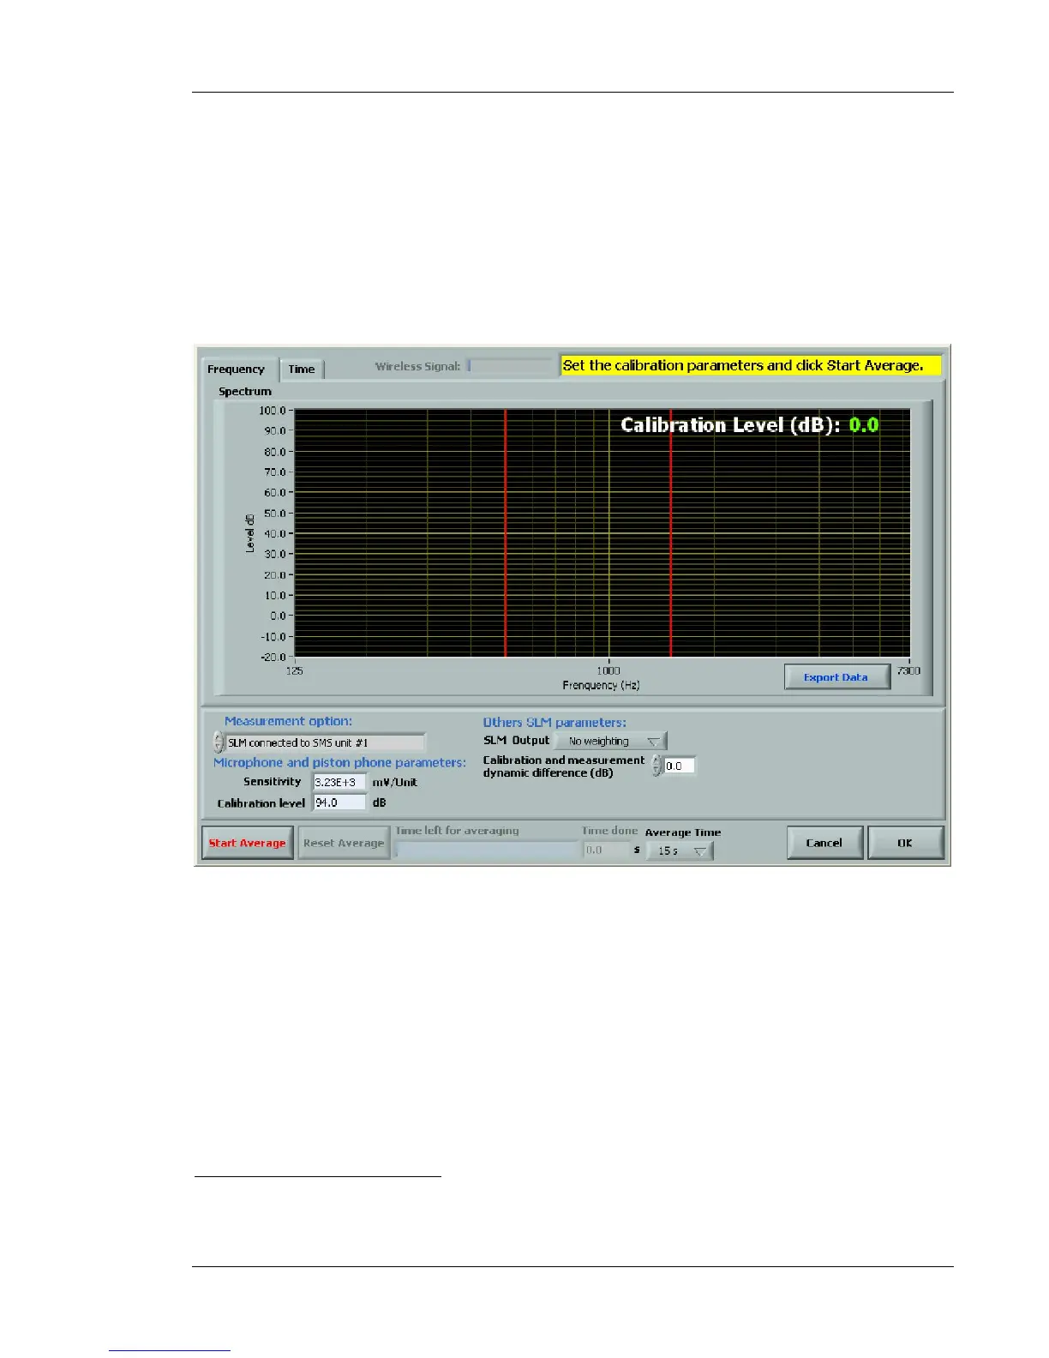Click the dynamic difference stepper arrows

(x=657, y=766)
